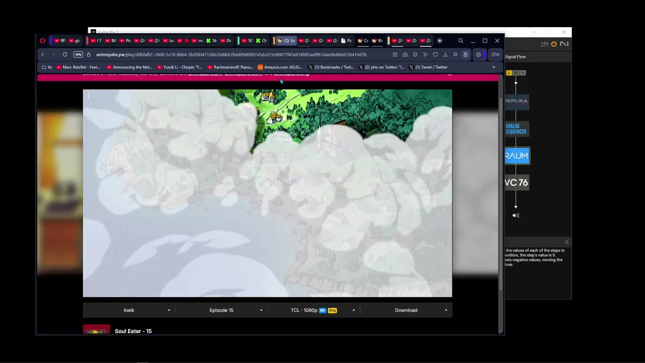Open the Marc Rebillet bookmark
This screenshot has width=645, height=363.
78,67
